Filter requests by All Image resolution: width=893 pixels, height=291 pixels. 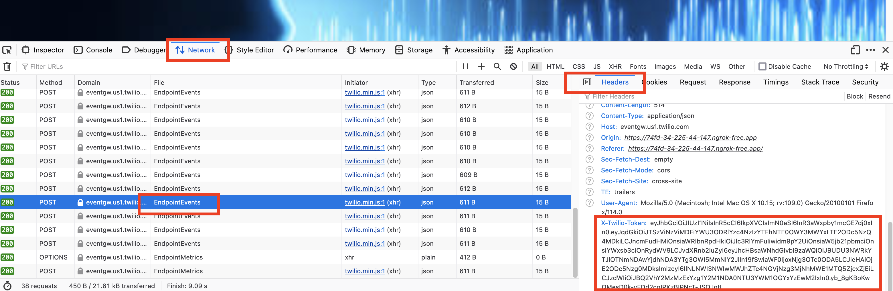pyautogui.click(x=535, y=67)
